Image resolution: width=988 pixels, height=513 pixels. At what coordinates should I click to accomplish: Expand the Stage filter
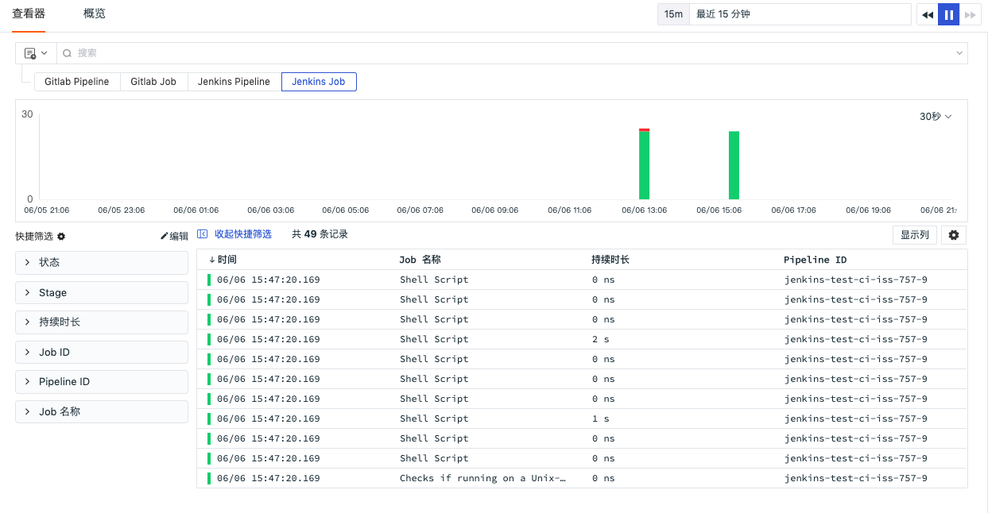[x=102, y=293]
